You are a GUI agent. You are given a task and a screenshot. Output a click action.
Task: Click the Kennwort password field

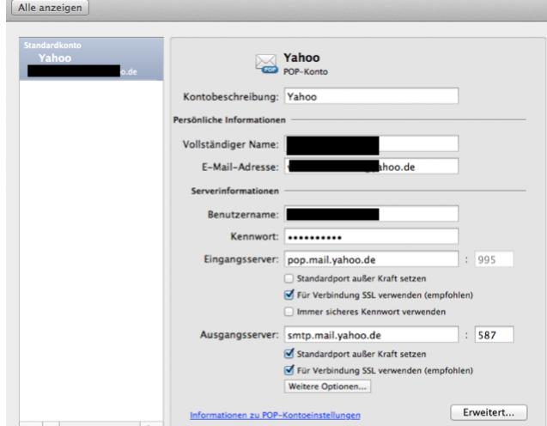(x=371, y=237)
